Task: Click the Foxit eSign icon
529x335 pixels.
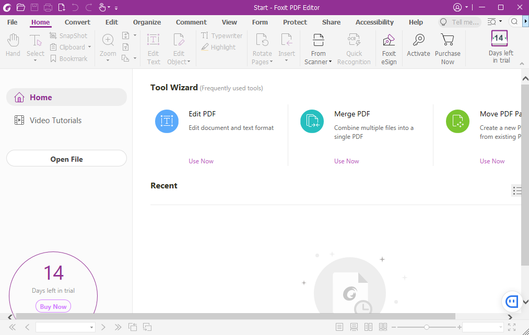Action: pos(389,41)
